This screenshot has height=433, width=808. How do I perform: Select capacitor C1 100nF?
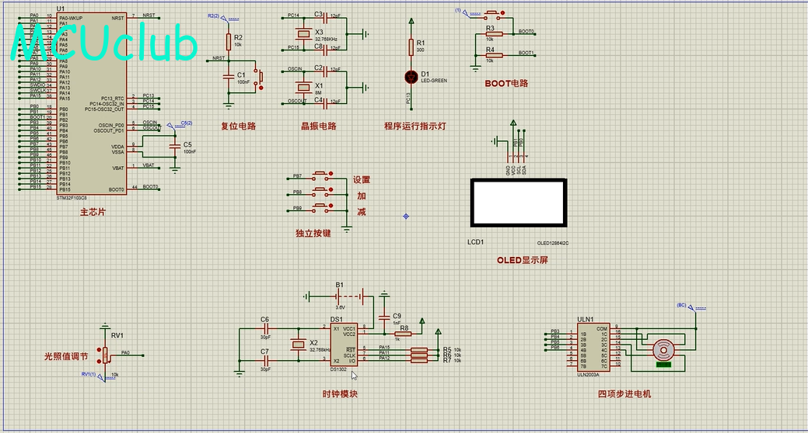pyautogui.click(x=229, y=76)
